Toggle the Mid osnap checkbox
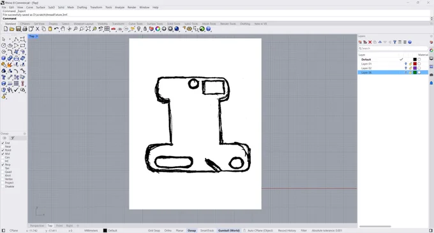The height and width of the screenshot is (233, 434). pos(3,154)
